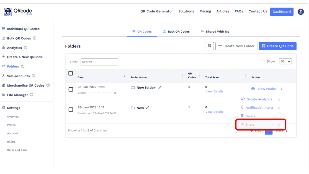Image resolution: width=309 pixels, height=174 pixels.
Task: Click help icon next to Sub-accounts
Action: point(33,76)
